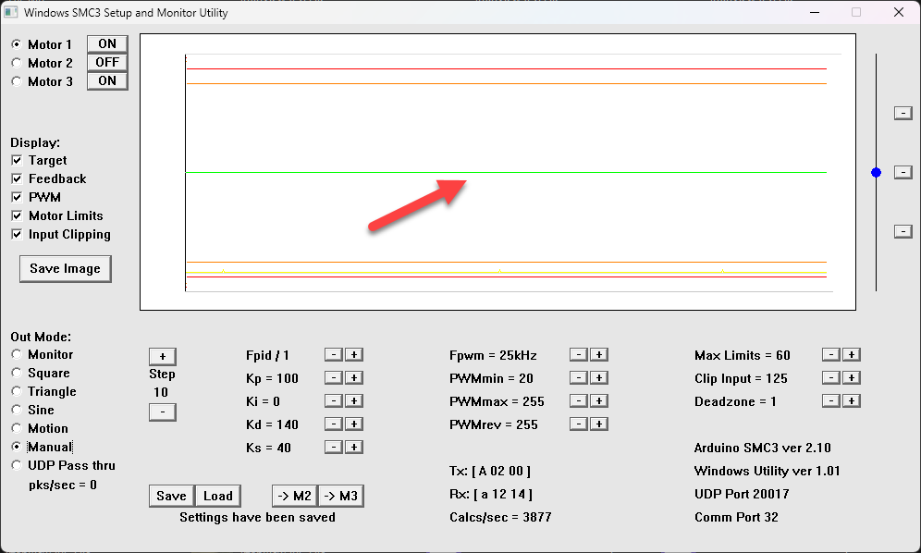921x553 pixels.
Task: Uncheck the Feedback display checkbox
Action: click(x=17, y=178)
